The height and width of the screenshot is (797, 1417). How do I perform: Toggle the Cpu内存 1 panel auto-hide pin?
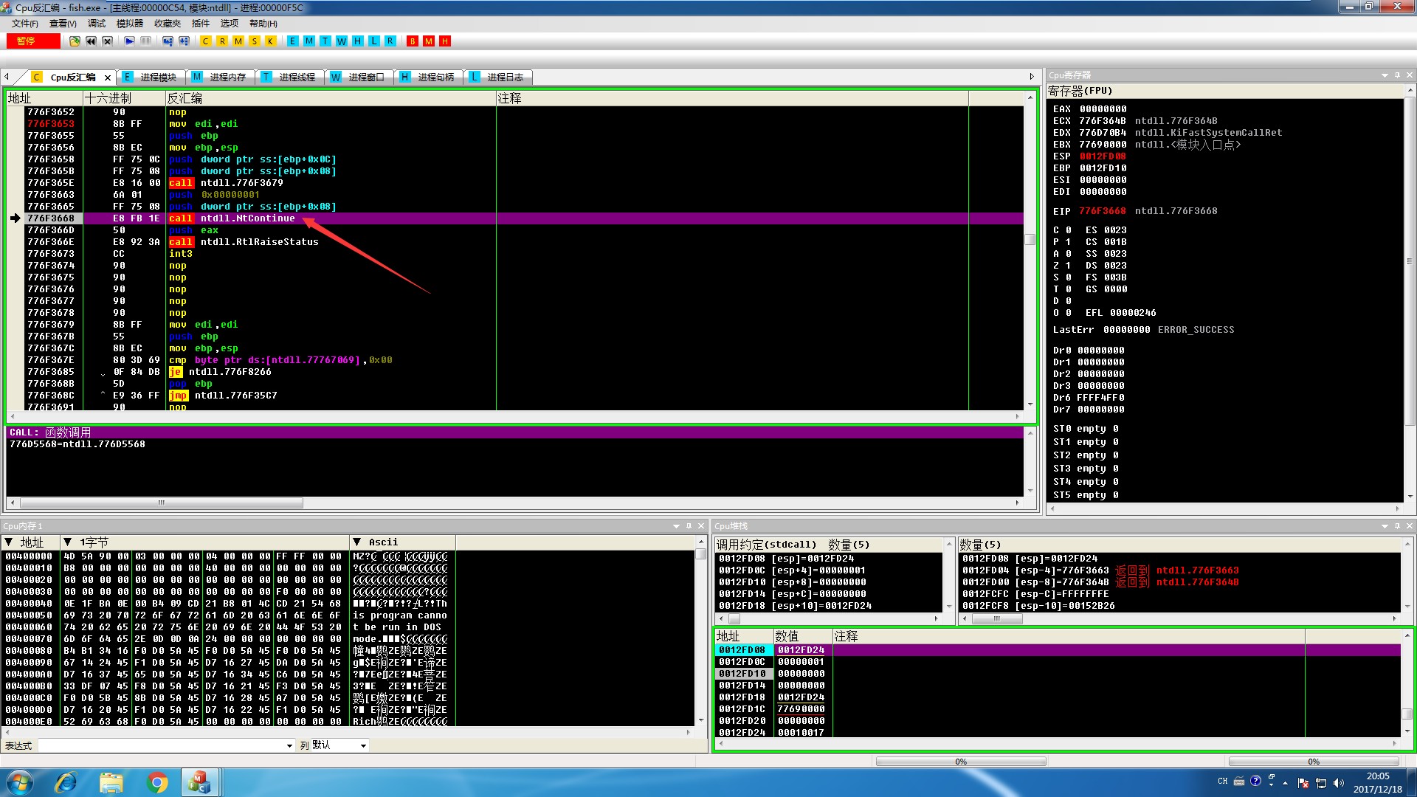[x=689, y=526]
